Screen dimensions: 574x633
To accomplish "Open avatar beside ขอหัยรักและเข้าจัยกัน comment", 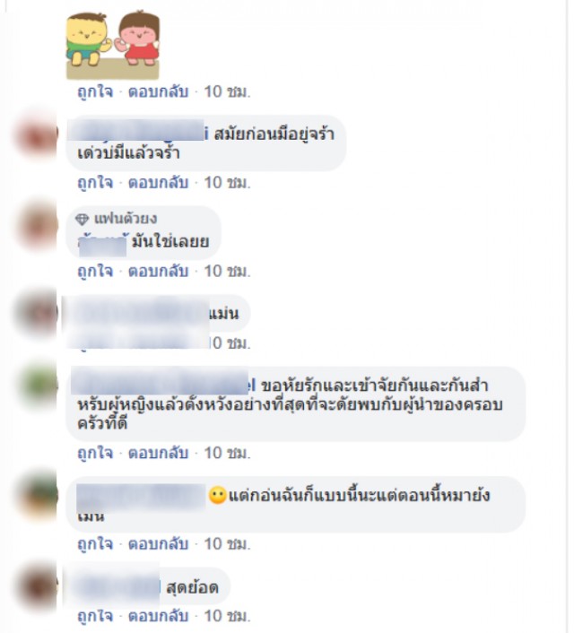I will [39, 384].
